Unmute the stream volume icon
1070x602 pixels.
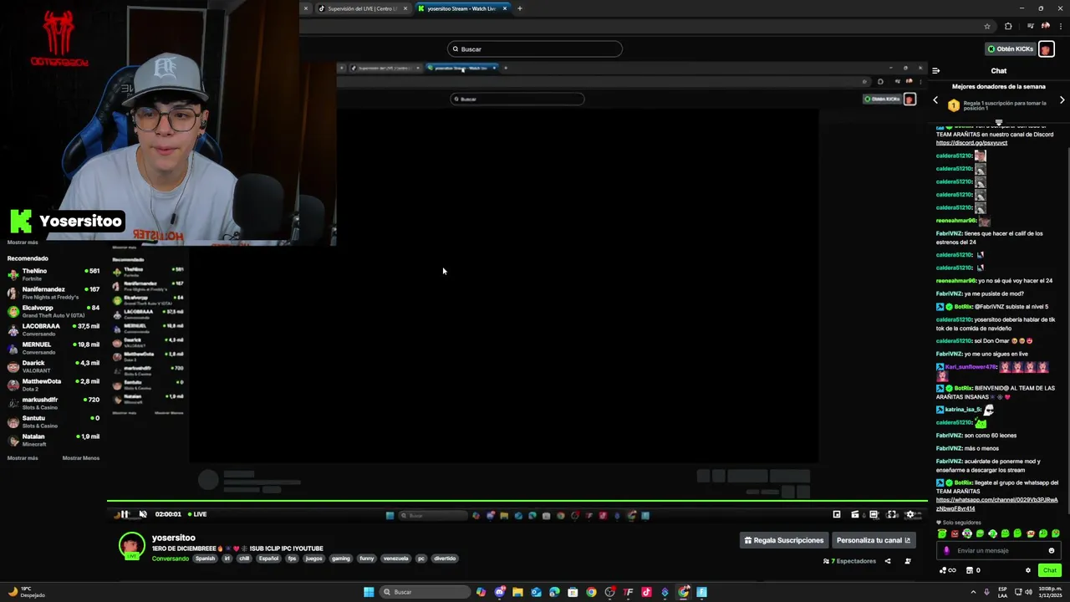point(143,514)
